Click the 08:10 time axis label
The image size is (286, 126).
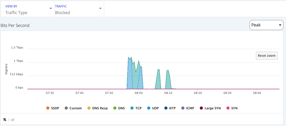(x=168, y=93)
